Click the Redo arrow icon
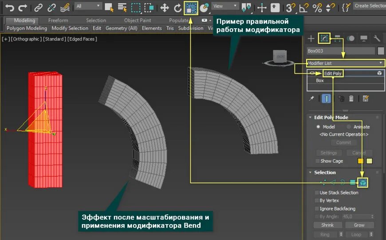Image resolution: width=386 pixels, height=240 pixels. (23, 8)
